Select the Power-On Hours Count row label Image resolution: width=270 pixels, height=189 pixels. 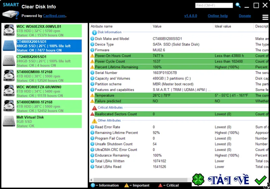click(113, 56)
